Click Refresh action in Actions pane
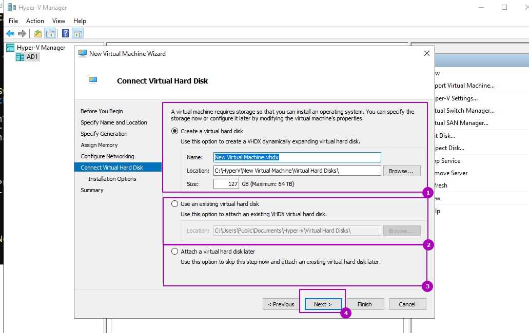 click(x=441, y=185)
